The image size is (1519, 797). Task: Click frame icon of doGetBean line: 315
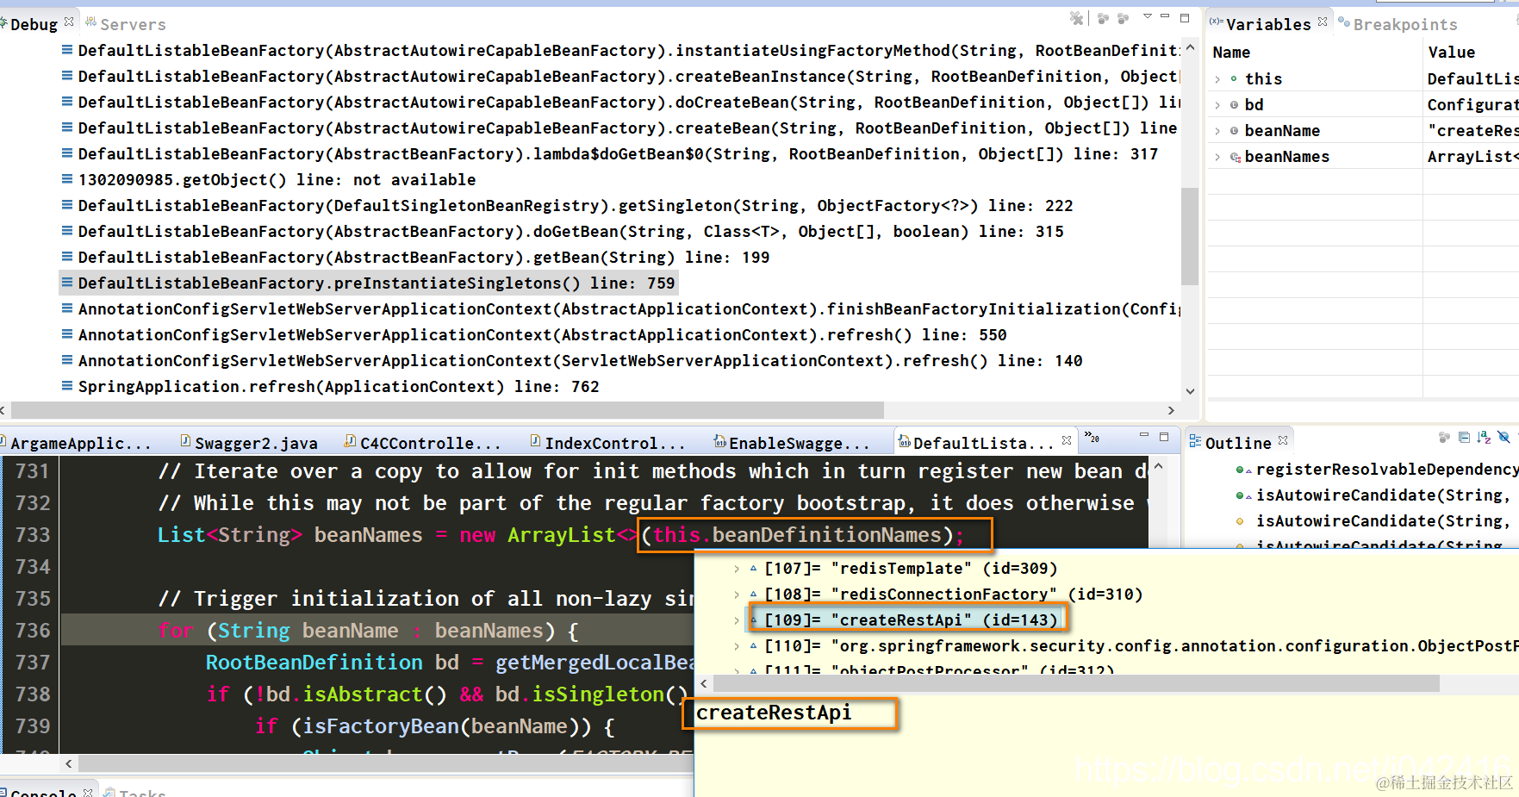point(67,231)
